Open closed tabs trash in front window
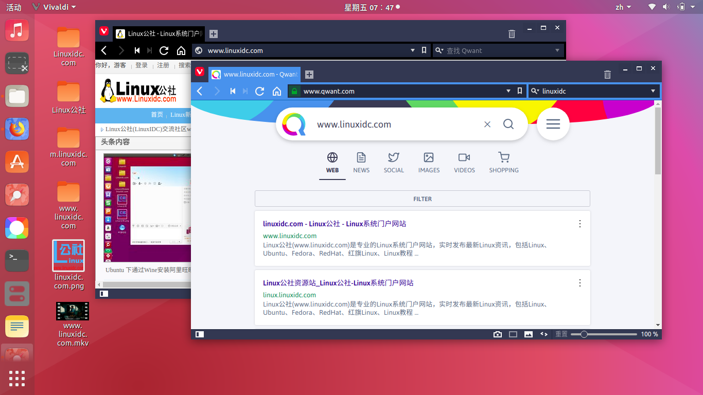The width and height of the screenshot is (703, 395). click(x=607, y=75)
